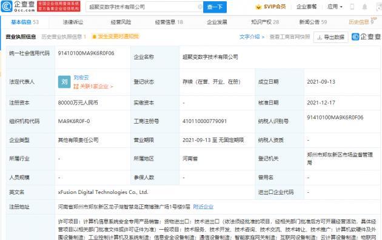382x240 pixels.
Task: Select organization code MA9K6R0F-0
Action: pyautogui.click(x=74, y=121)
